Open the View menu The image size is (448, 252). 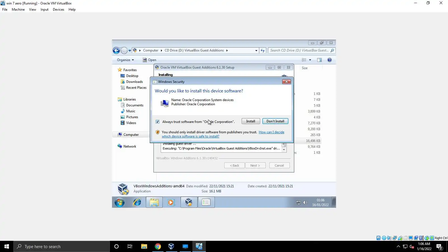(32, 10)
